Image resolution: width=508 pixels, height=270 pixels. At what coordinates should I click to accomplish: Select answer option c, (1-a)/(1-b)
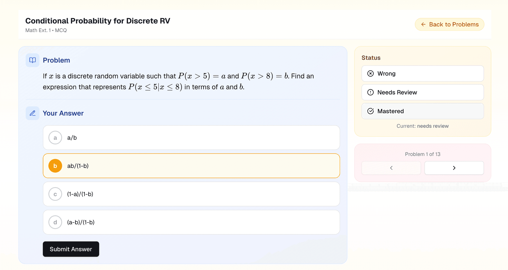(x=191, y=194)
